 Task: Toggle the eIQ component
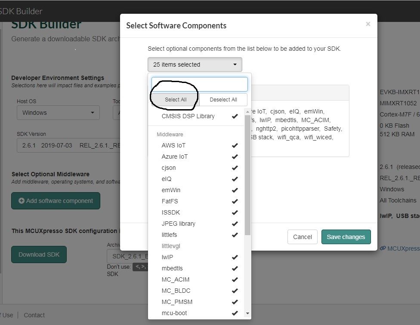[196, 179]
